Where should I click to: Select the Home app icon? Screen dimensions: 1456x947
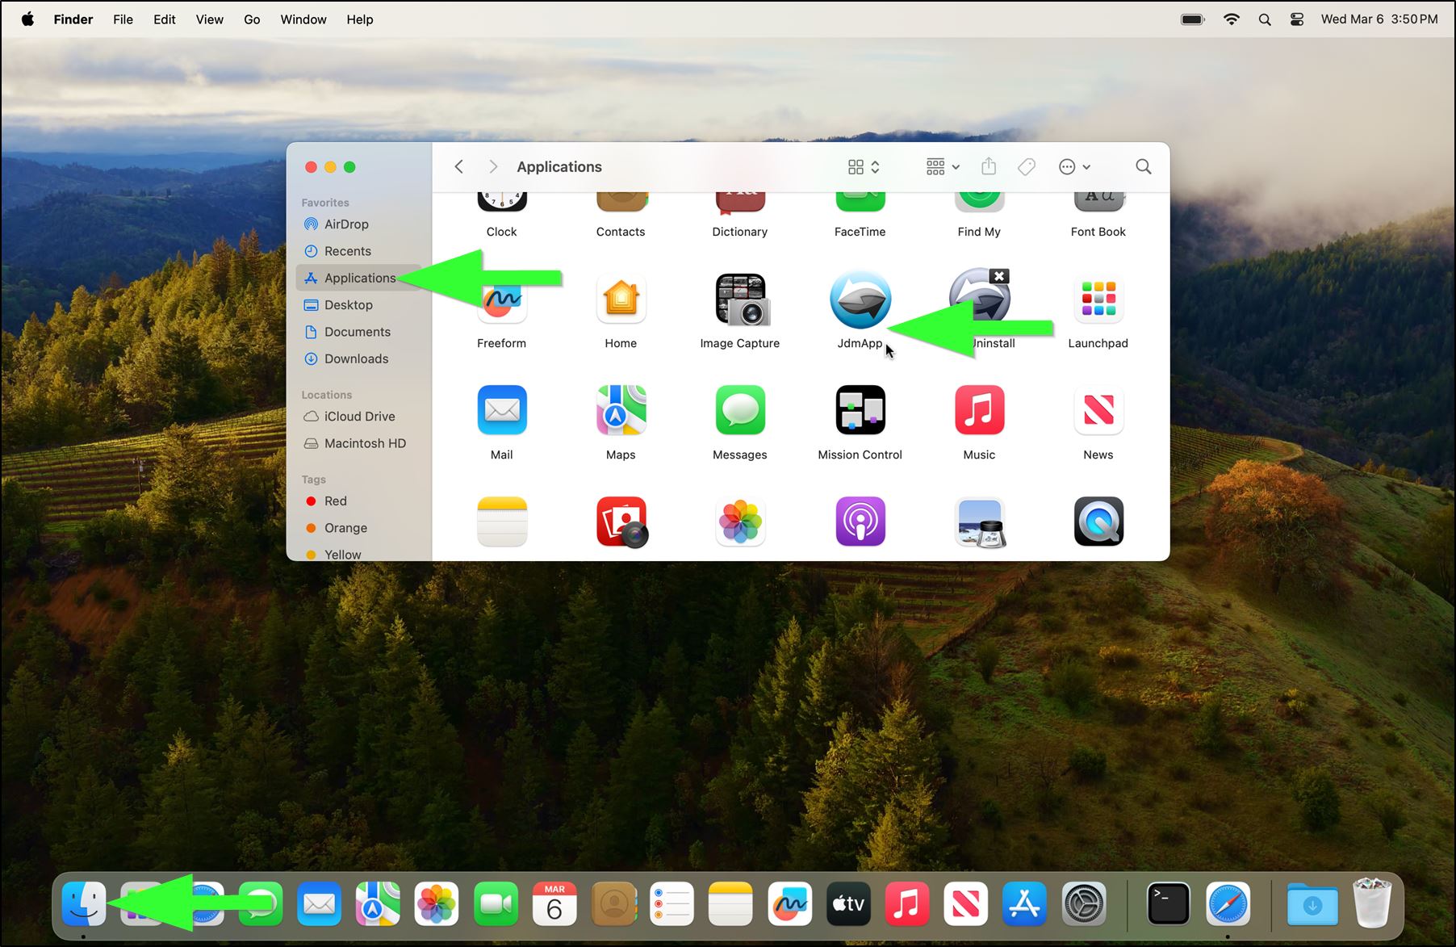click(621, 300)
